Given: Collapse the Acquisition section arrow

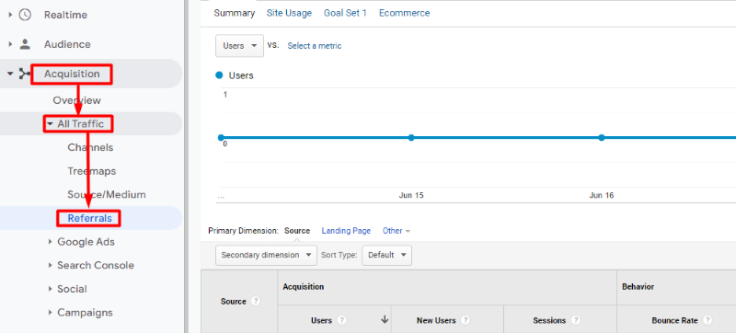Looking at the screenshot, I should (x=10, y=75).
